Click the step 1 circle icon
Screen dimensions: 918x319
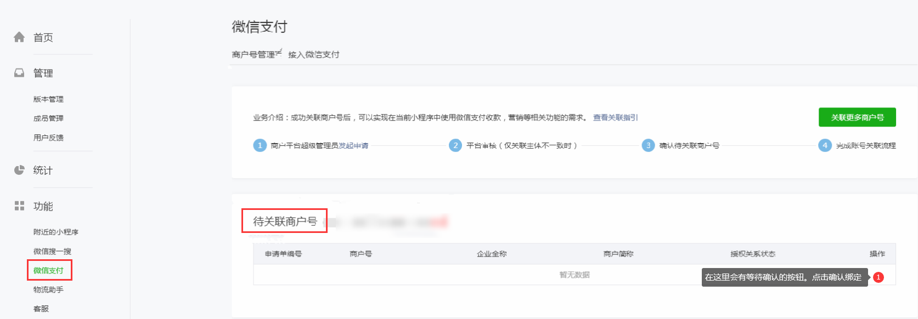click(260, 145)
